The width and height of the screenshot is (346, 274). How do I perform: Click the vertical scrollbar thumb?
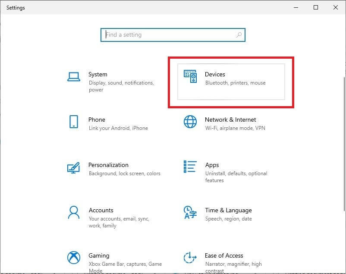[x=344, y=144]
